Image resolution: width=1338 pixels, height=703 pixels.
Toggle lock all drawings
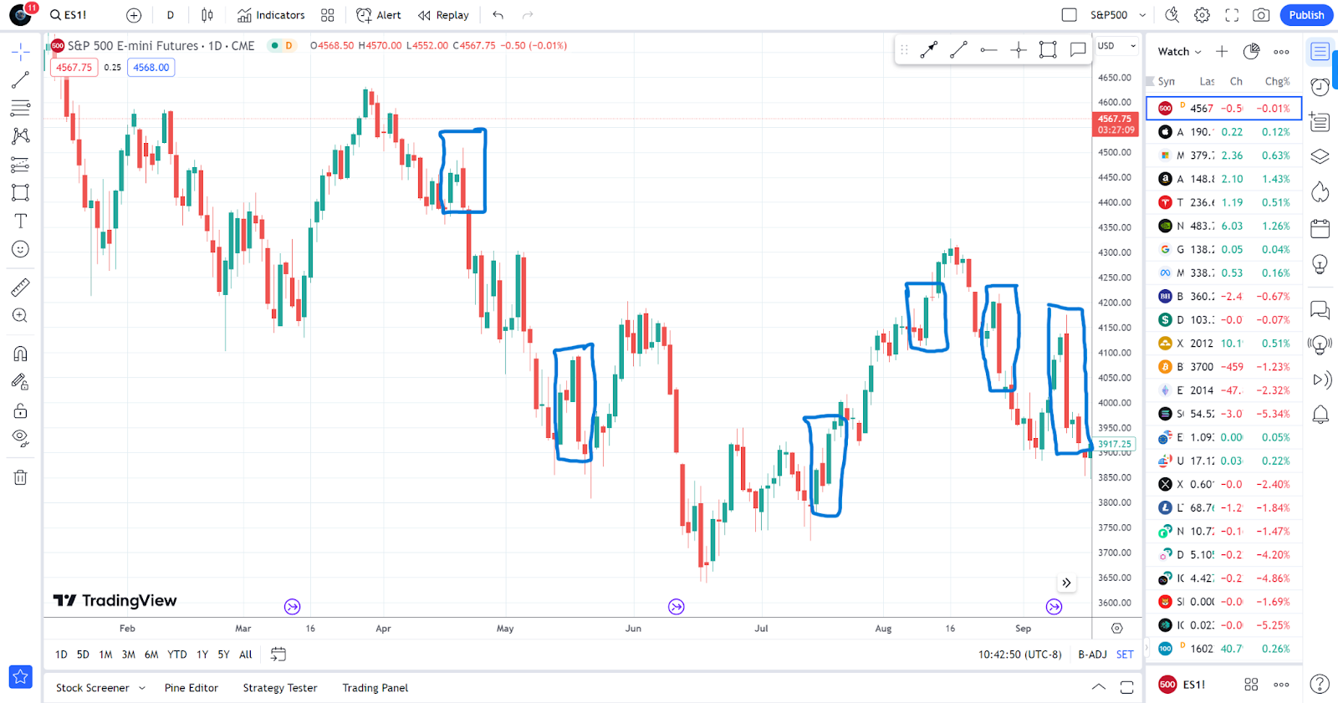pyautogui.click(x=20, y=410)
